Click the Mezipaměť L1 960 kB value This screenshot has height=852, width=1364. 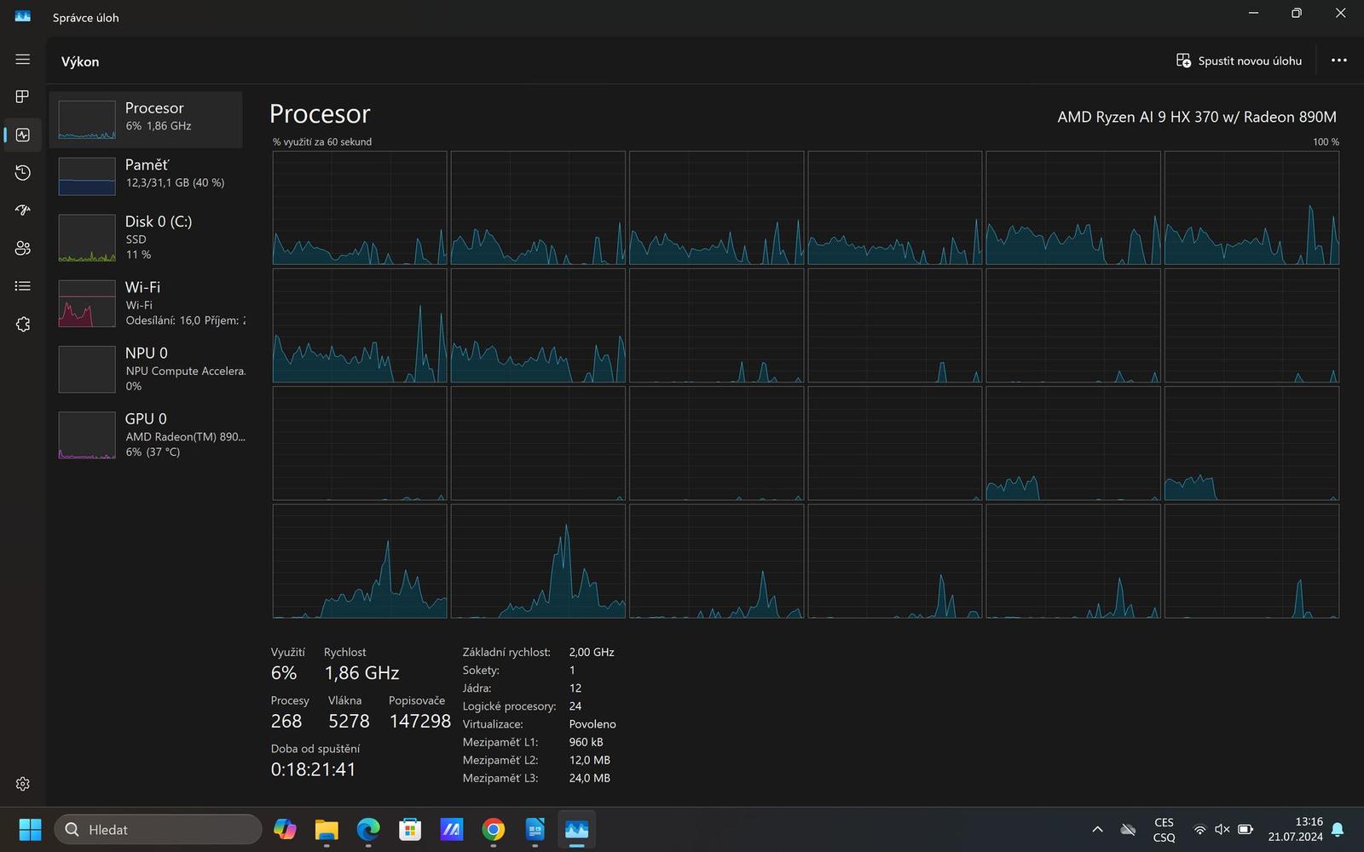586,742
